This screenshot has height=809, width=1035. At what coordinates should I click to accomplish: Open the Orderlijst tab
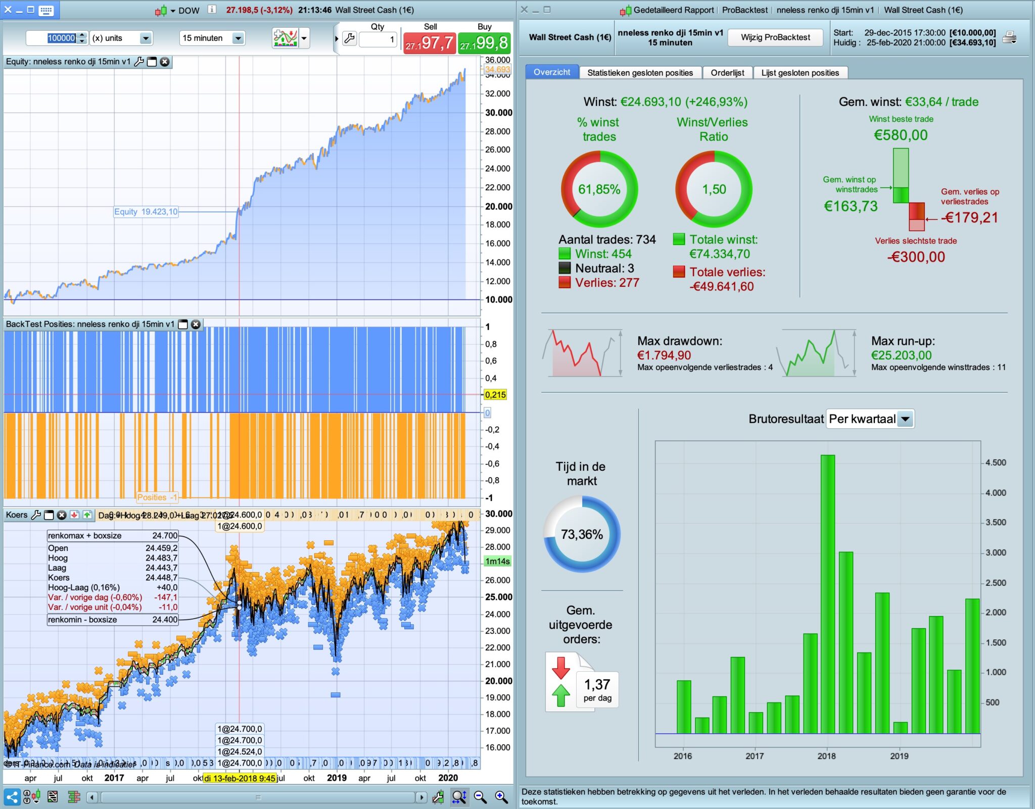727,73
